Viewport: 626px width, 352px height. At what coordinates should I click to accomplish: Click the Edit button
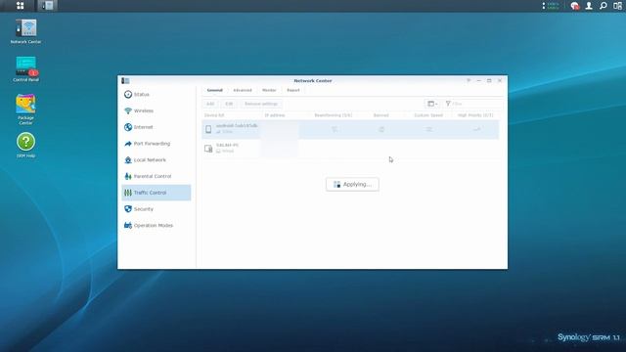[x=229, y=104]
